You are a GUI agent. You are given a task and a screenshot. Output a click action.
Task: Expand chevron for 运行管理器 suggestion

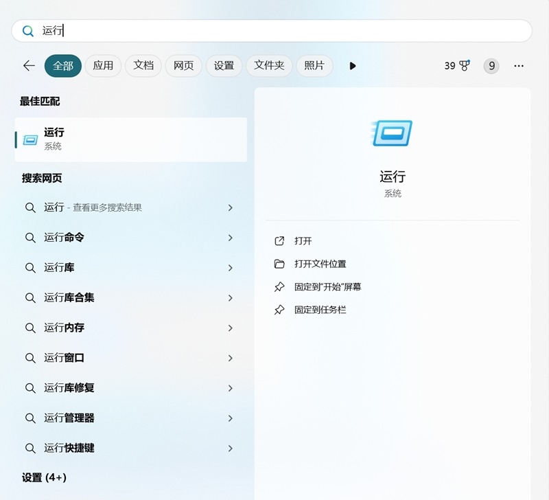(230, 418)
